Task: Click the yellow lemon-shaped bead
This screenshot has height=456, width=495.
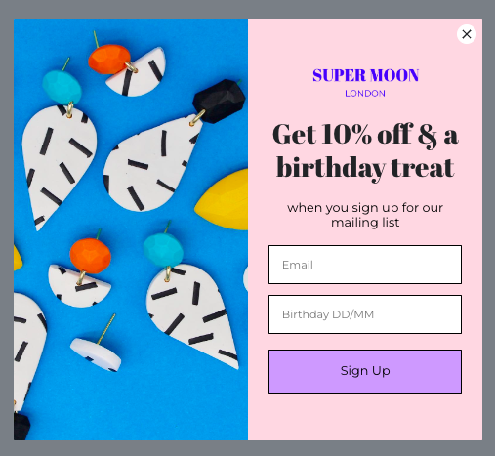Action: 223,199
